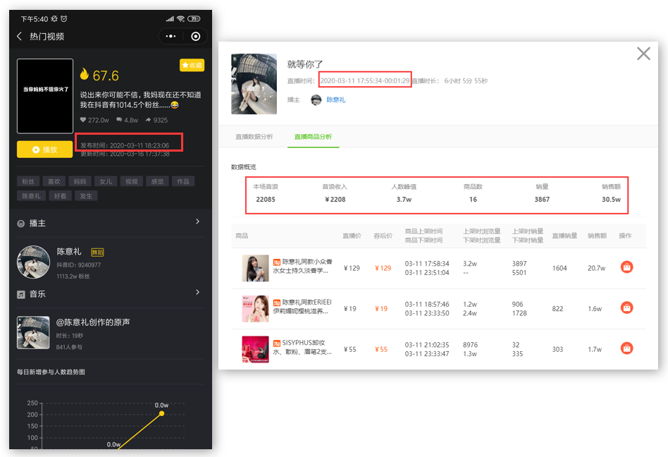Image resolution: width=668 pixels, height=457 pixels.
Task: Open the three-dot options menu in top capsule
Action: tap(171, 35)
